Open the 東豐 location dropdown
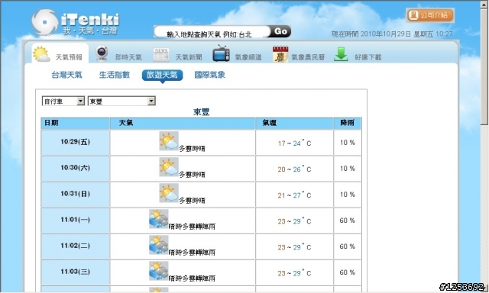Image resolution: width=489 pixels, height=293 pixels. point(121,101)
